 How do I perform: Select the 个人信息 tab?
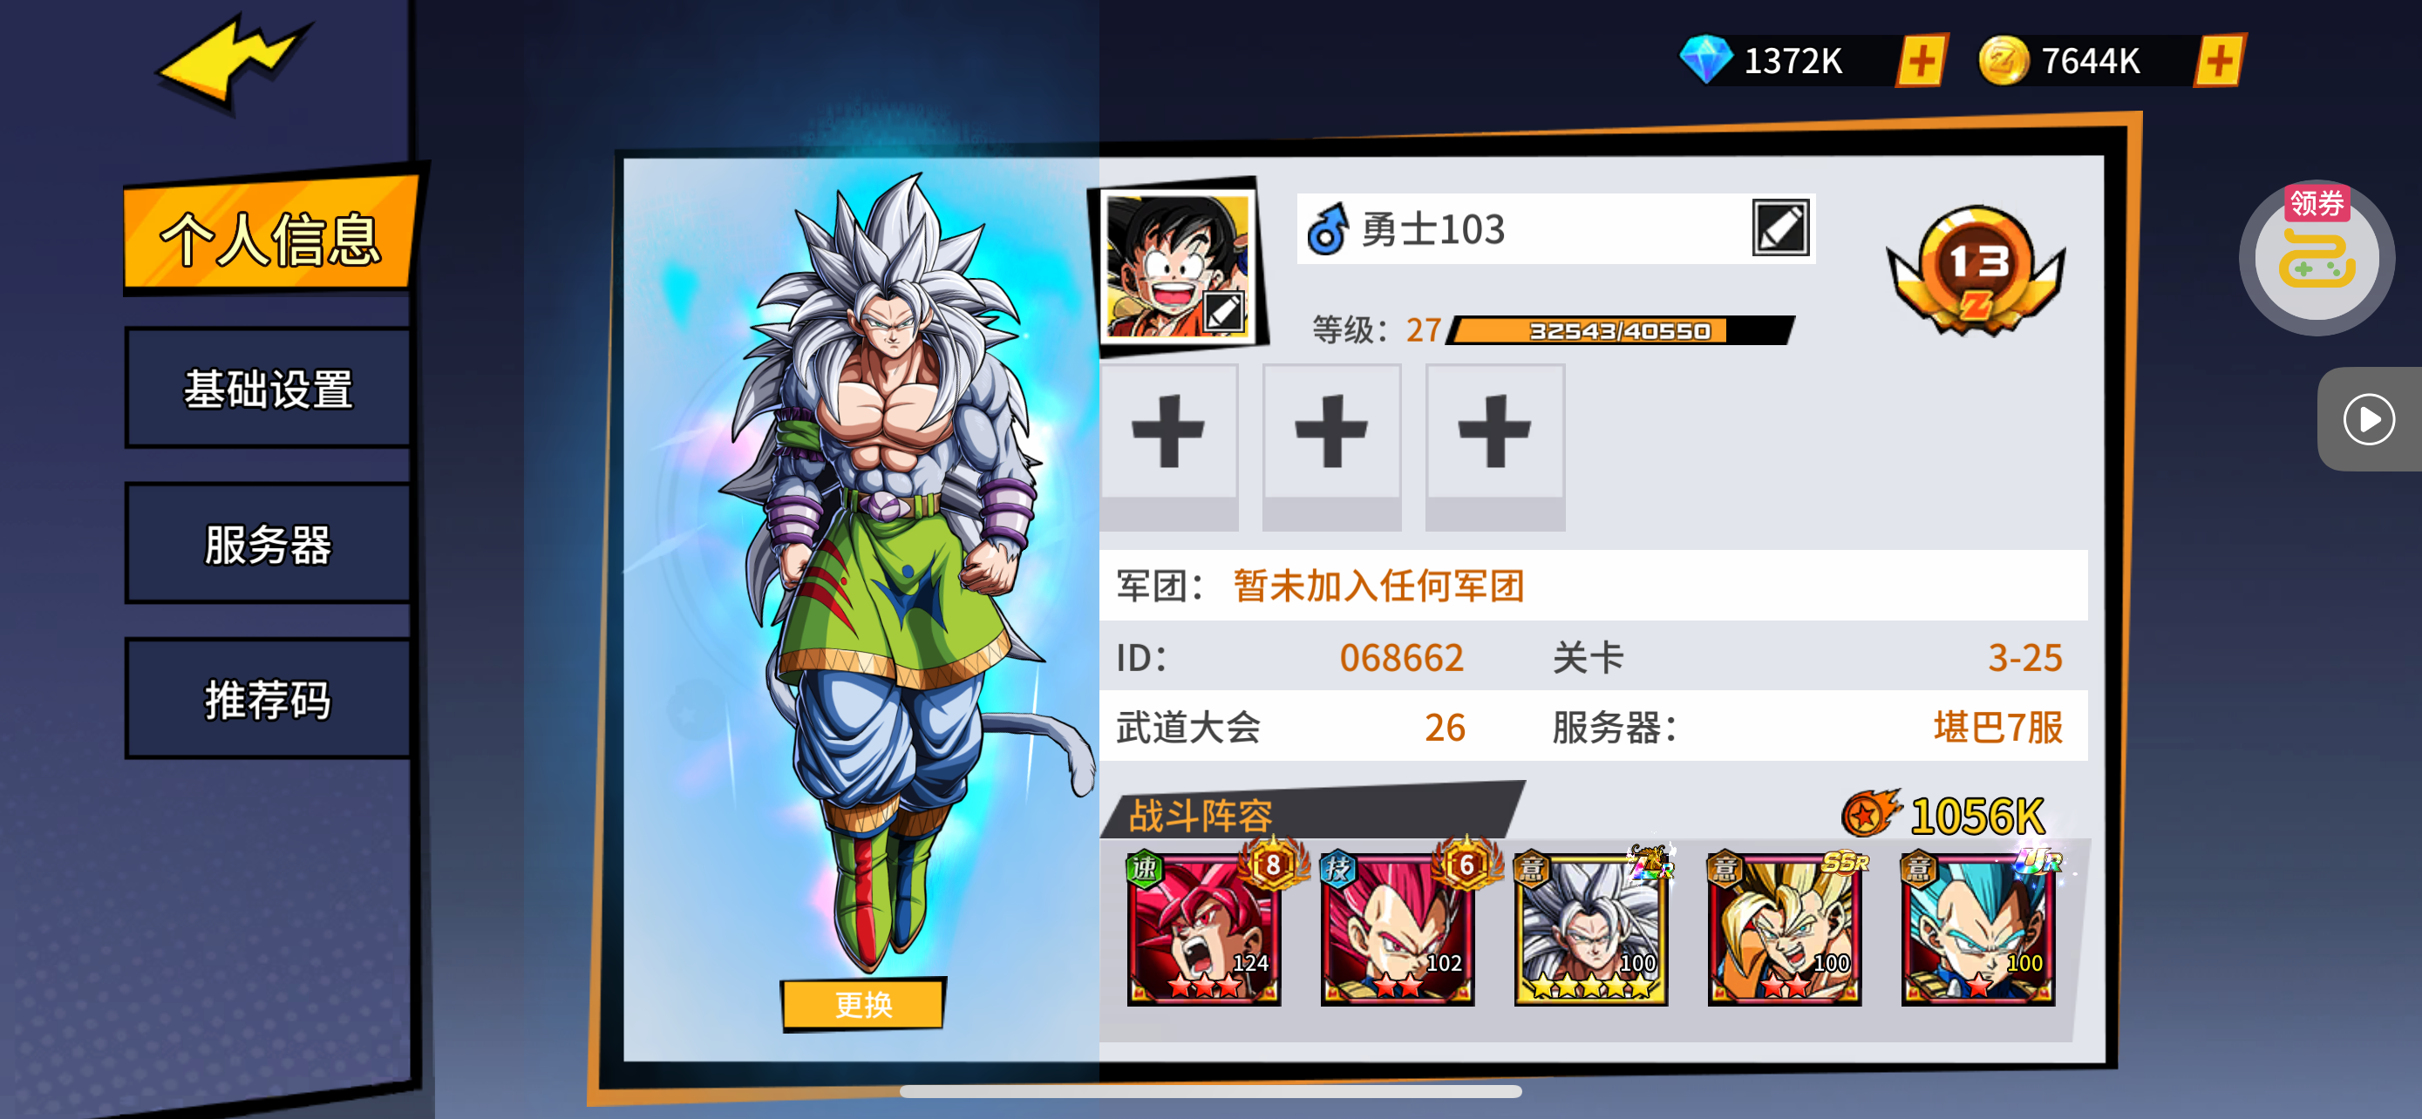pyautogui.click(x=270, y=235)
